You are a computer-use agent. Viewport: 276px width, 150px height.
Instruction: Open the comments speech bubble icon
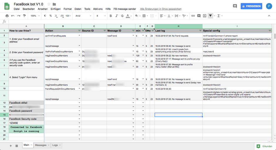(235, 6)
